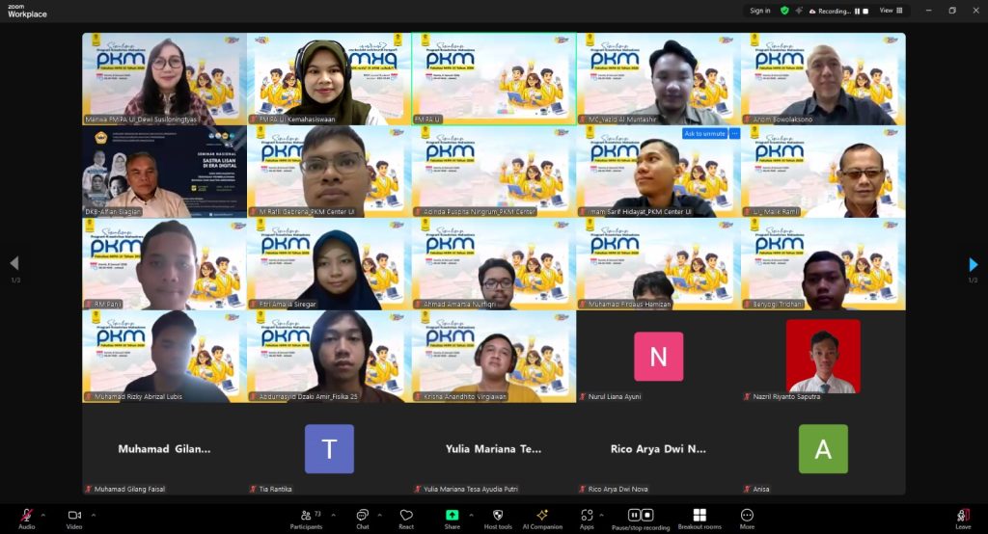Click the green Share screen icon

452,516
